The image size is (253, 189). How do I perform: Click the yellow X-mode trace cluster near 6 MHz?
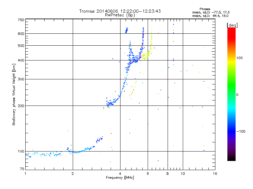146,56
